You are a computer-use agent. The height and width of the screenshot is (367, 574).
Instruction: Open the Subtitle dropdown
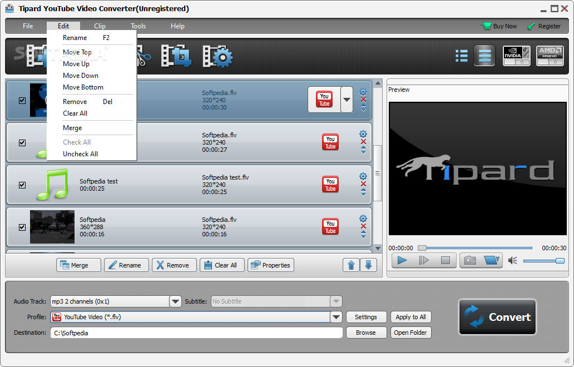[x=336, y=301]
